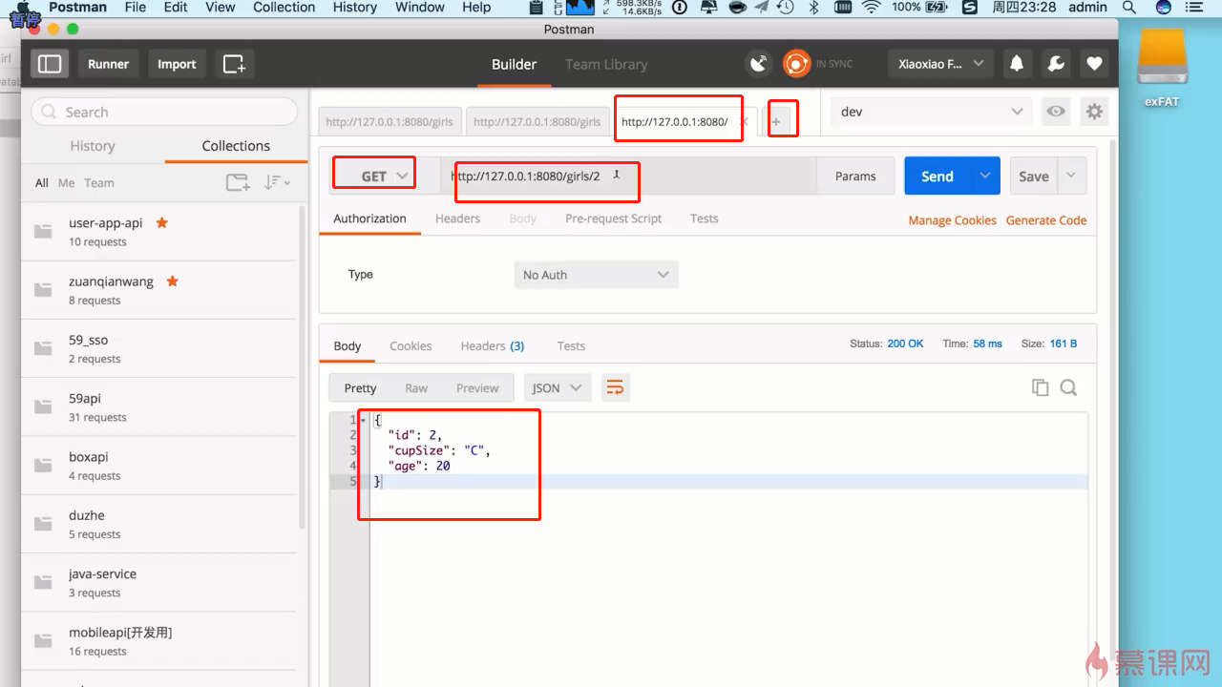
Task: Open the notifications bell
Action: (x=1017, y=64)
